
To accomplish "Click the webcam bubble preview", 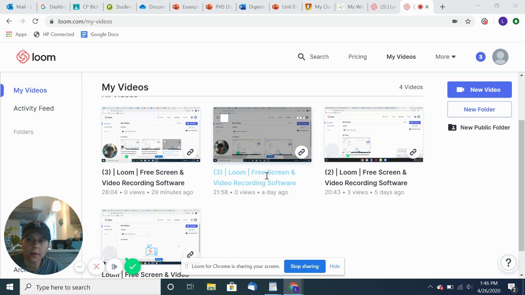I will tap(43, 236).
